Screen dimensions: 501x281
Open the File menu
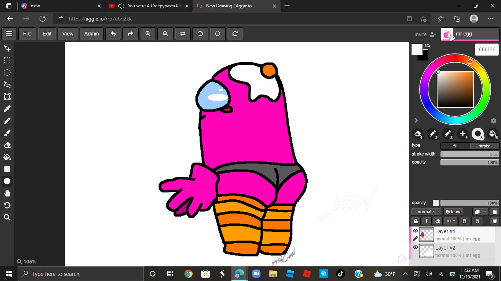coord(28,34)
